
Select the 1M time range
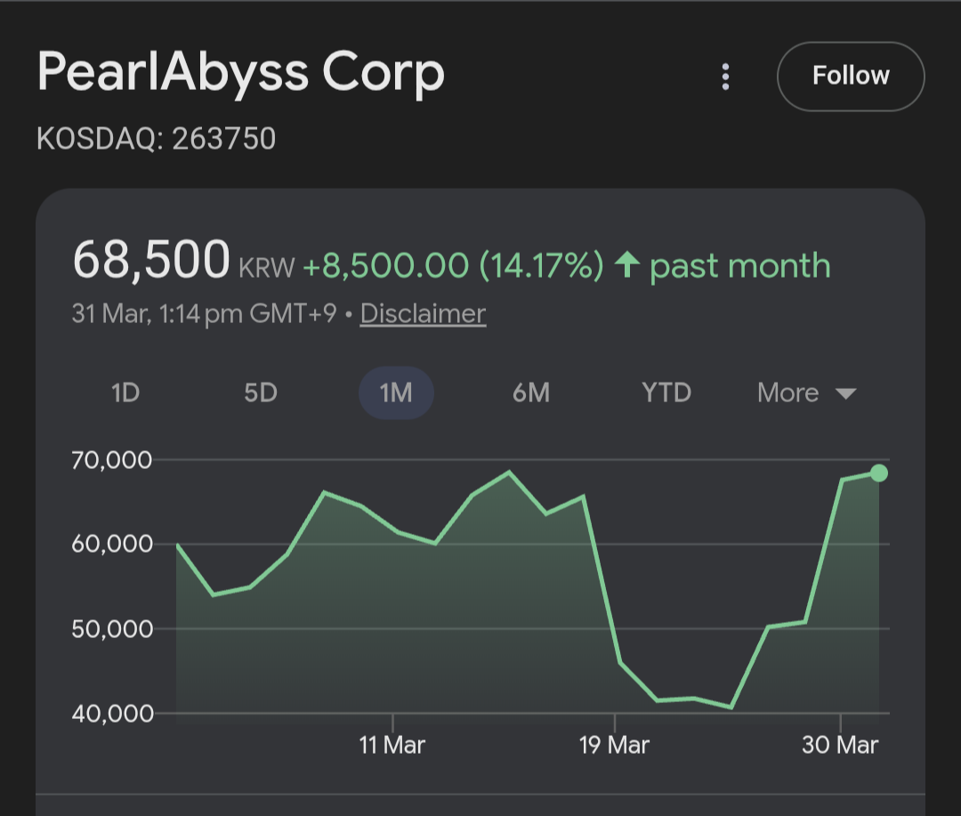(396, 392)
